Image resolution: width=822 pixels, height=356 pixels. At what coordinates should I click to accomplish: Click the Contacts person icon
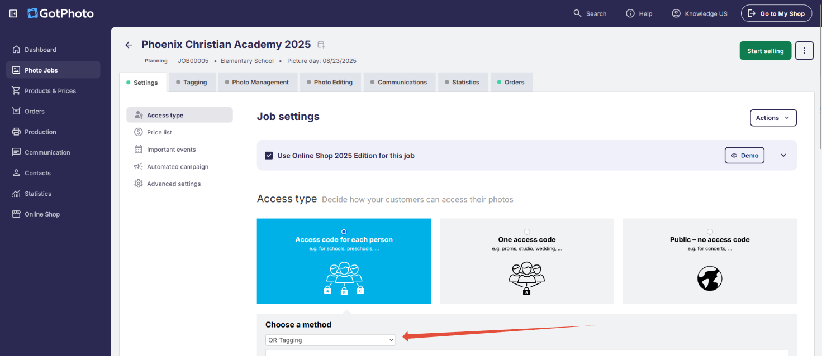[x=16, y=173]
